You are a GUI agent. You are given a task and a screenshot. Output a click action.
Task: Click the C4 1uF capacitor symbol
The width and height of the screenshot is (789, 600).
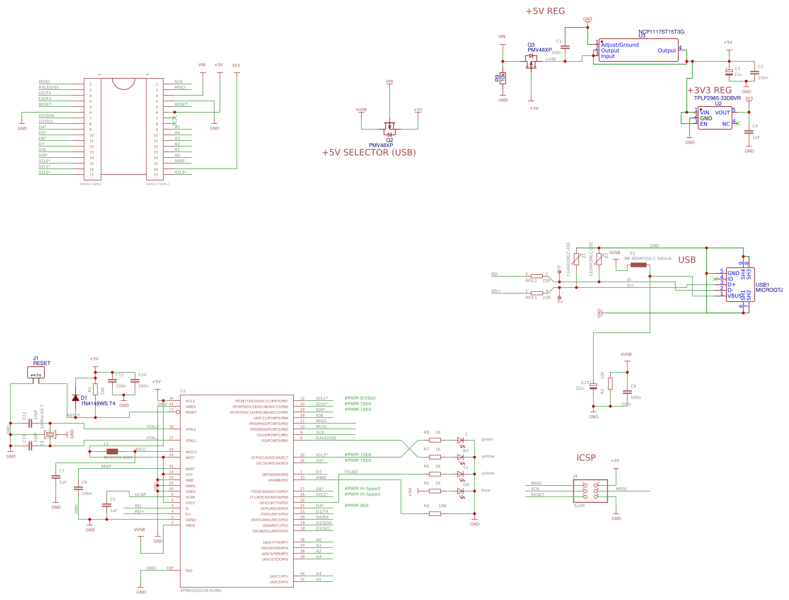pyautogui.click(x=749, y=132)
